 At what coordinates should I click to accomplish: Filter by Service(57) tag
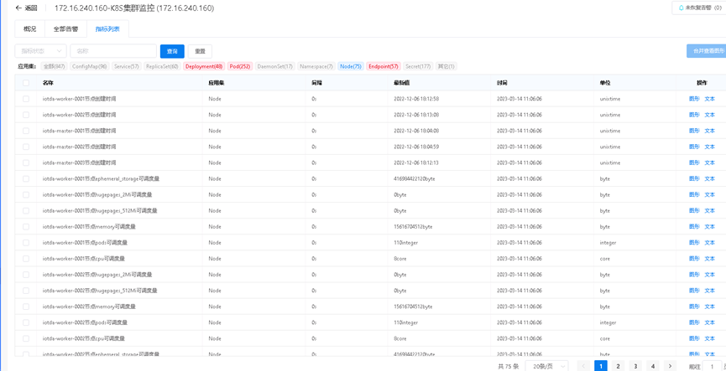click(x=127, y=66)
